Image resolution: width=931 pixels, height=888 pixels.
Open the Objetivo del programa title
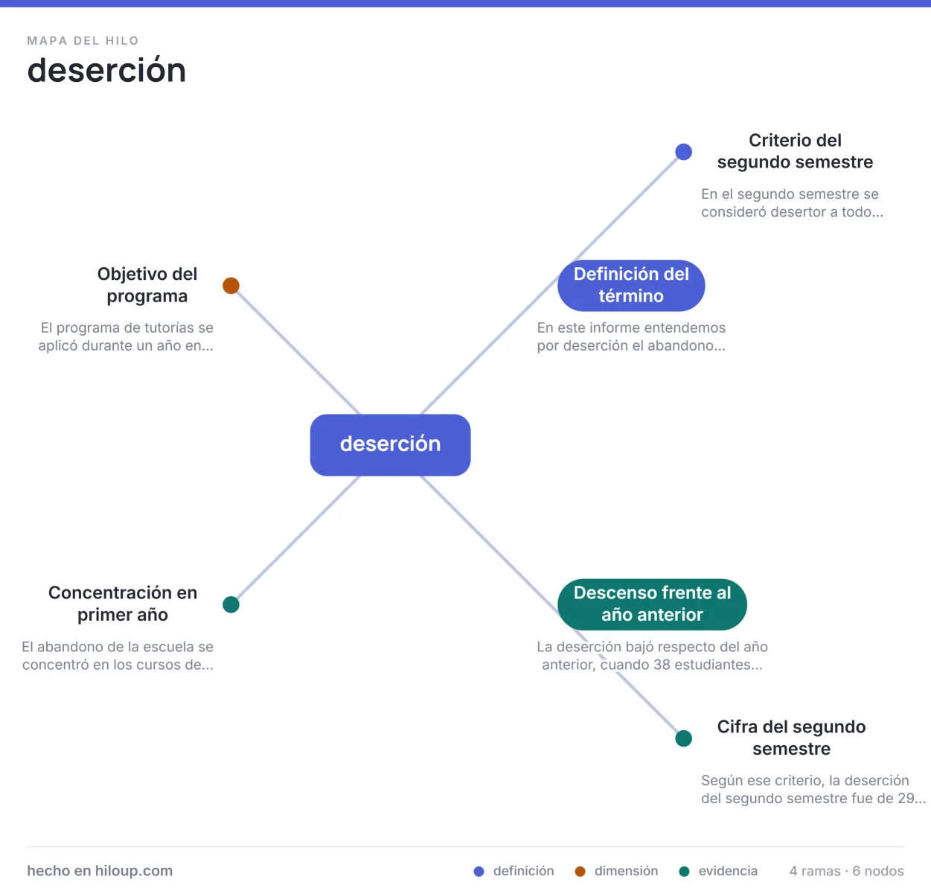tap(147, 285)
